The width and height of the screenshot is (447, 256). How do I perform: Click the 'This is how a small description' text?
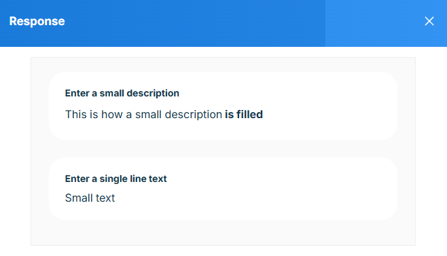coord(144,114)
